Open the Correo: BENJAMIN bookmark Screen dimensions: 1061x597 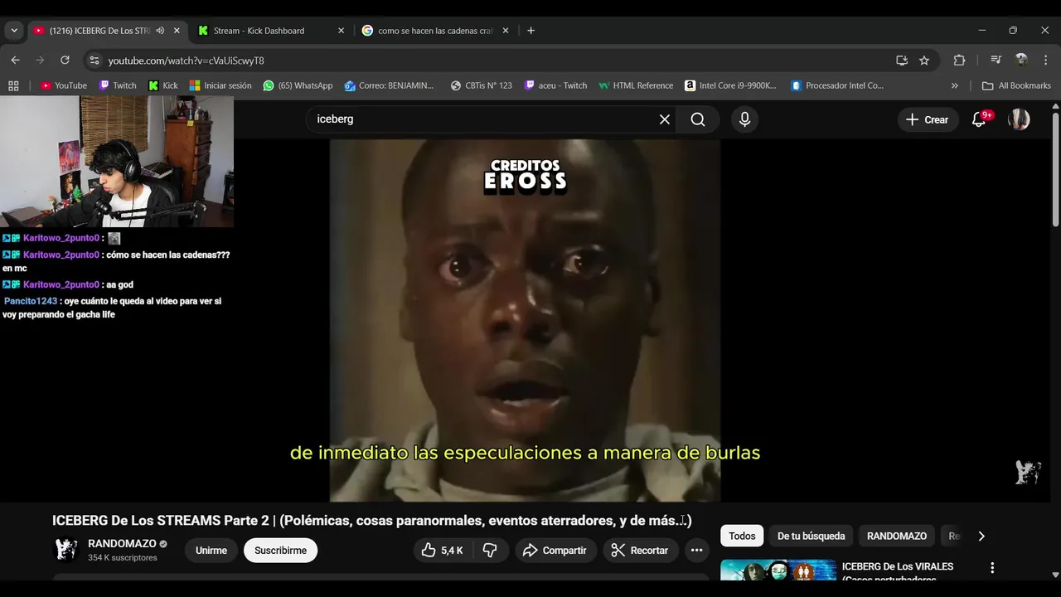pos(390,85)
